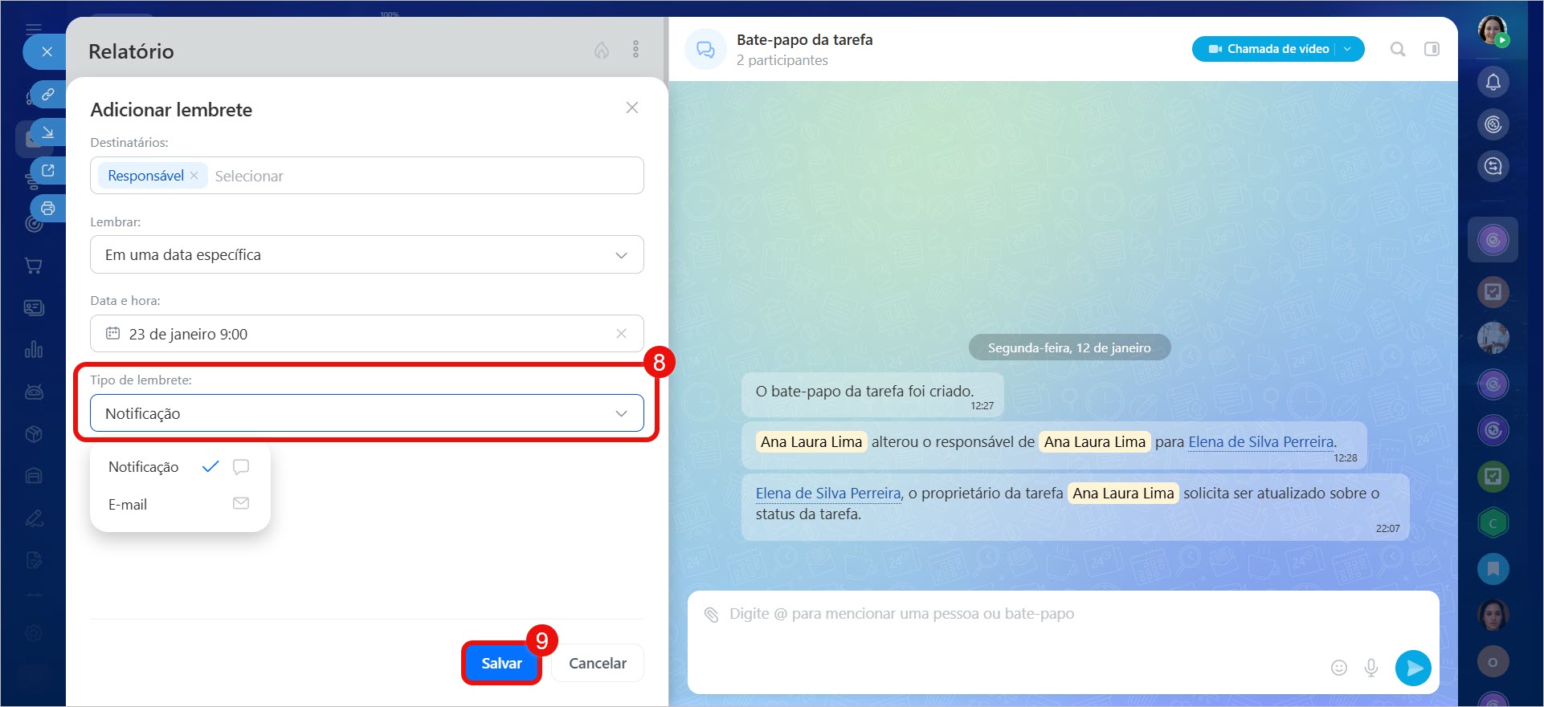This screenshot has height=707, width=1544.
Task: Expand the Chamada de vídeo arrow
Action: tap(1348, 49)
